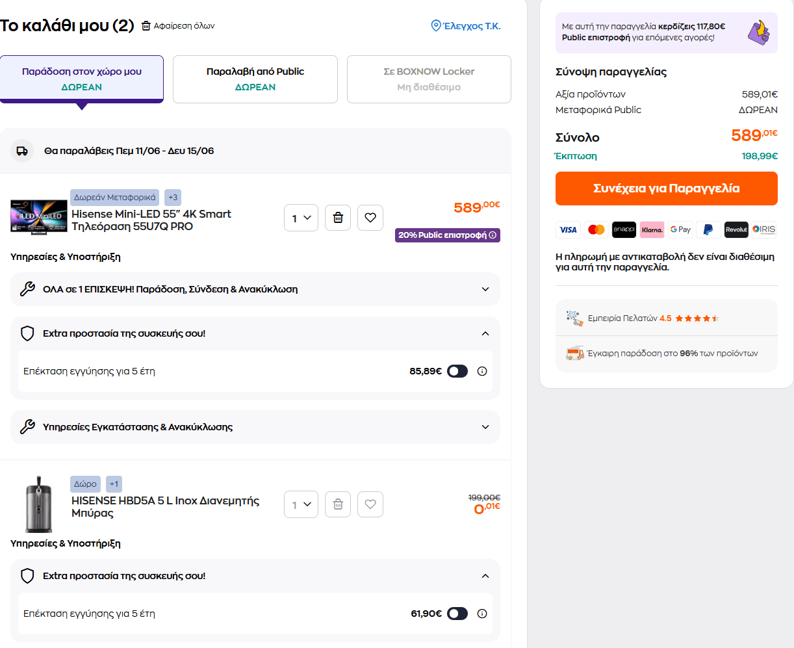Click info icon beside 85,89€ warranty extension
Screen dimensions: 794x648
482,371
